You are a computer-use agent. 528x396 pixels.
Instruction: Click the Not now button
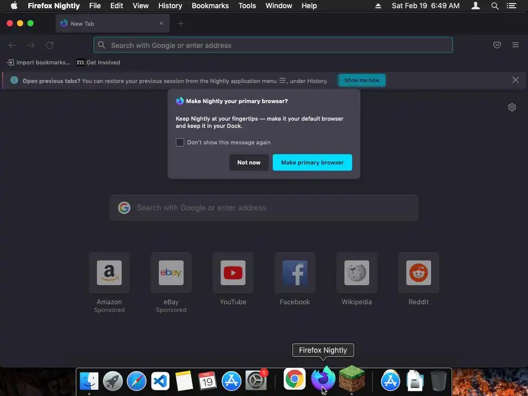[x=249, y=162]
